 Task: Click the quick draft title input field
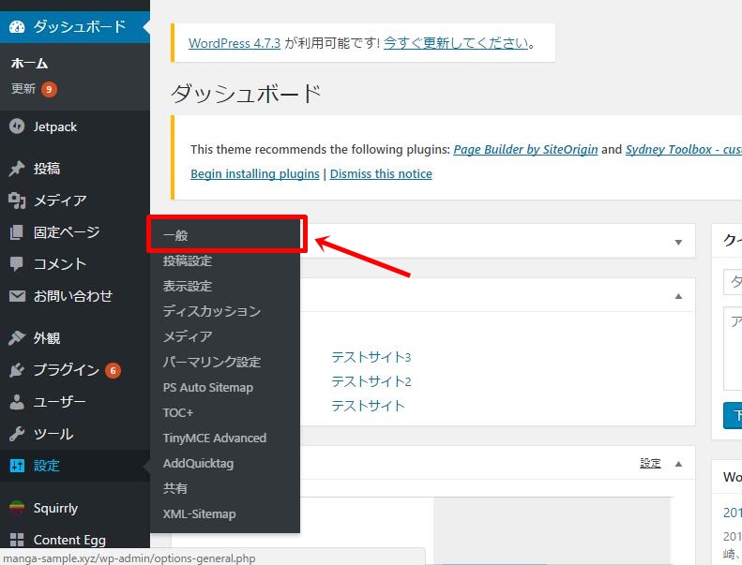point(733,282)
